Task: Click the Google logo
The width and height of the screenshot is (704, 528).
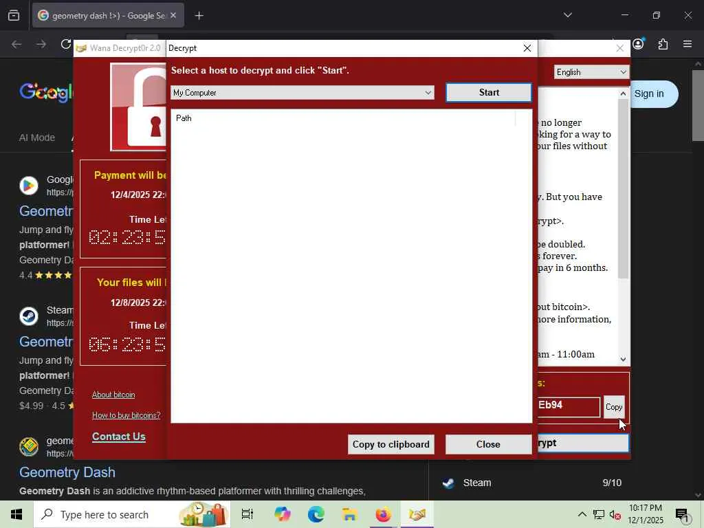Action: click(x=46, y=92)
